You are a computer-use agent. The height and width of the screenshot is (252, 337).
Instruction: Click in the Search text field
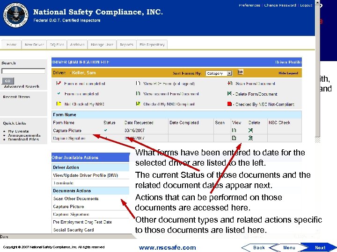click(23, 71)
